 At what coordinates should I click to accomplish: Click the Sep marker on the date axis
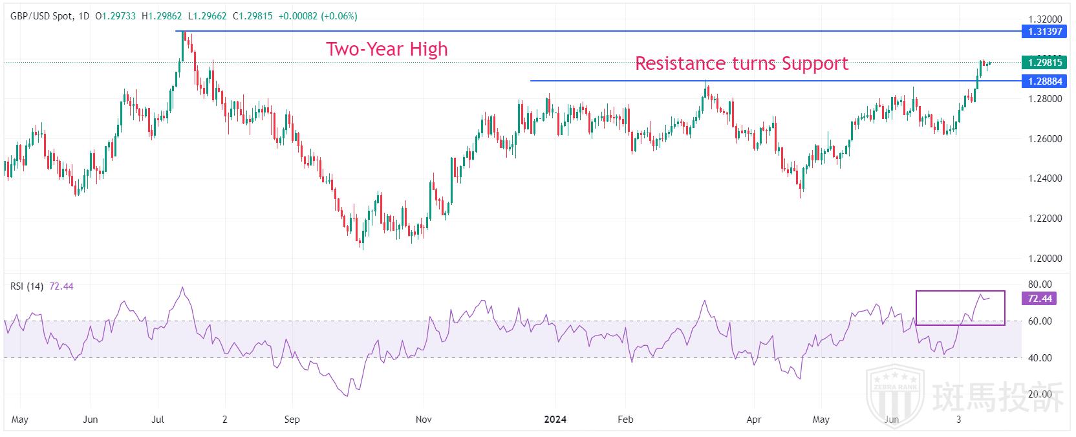(x=292, y=420)
